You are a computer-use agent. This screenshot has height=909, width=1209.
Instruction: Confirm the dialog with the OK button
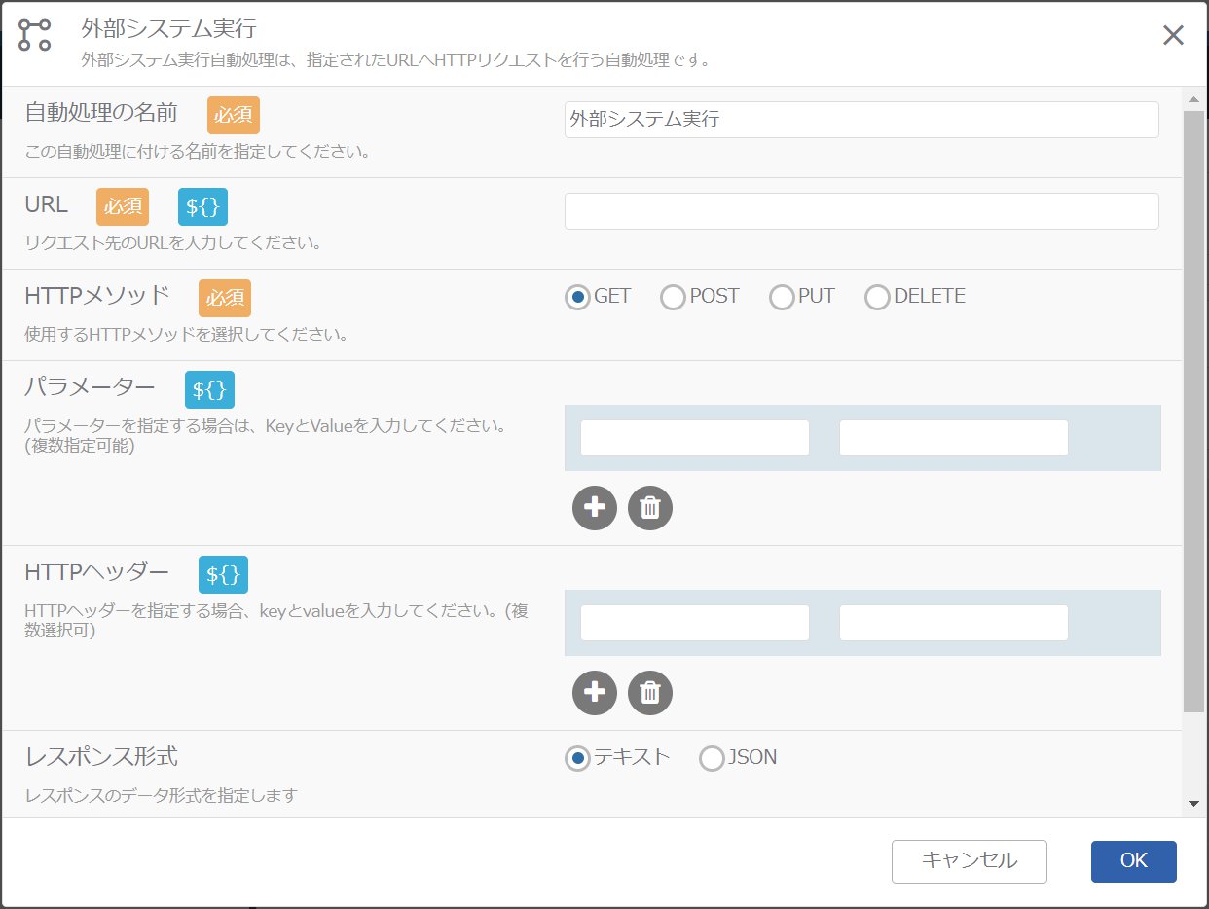1134,861
